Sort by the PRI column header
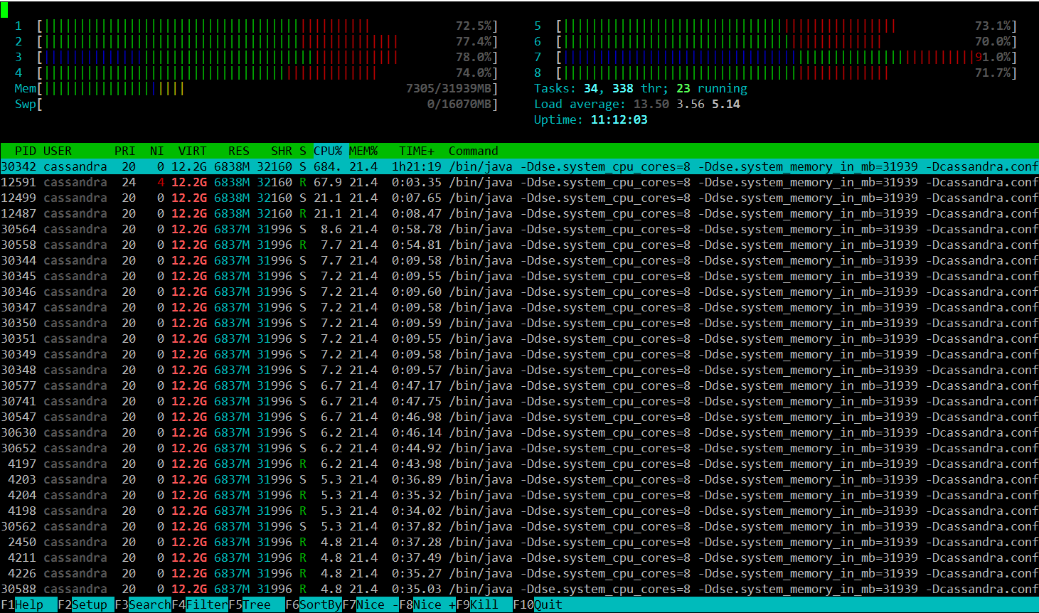This screenshot has height=613, width=1039. coord(125,151)
